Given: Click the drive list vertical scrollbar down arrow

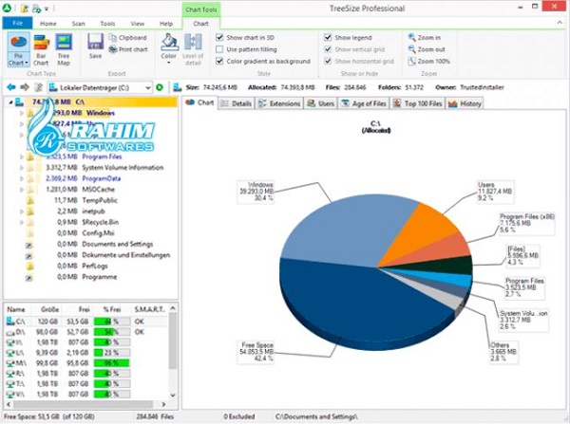Looking at the screenshot, I should pos(173,396).
